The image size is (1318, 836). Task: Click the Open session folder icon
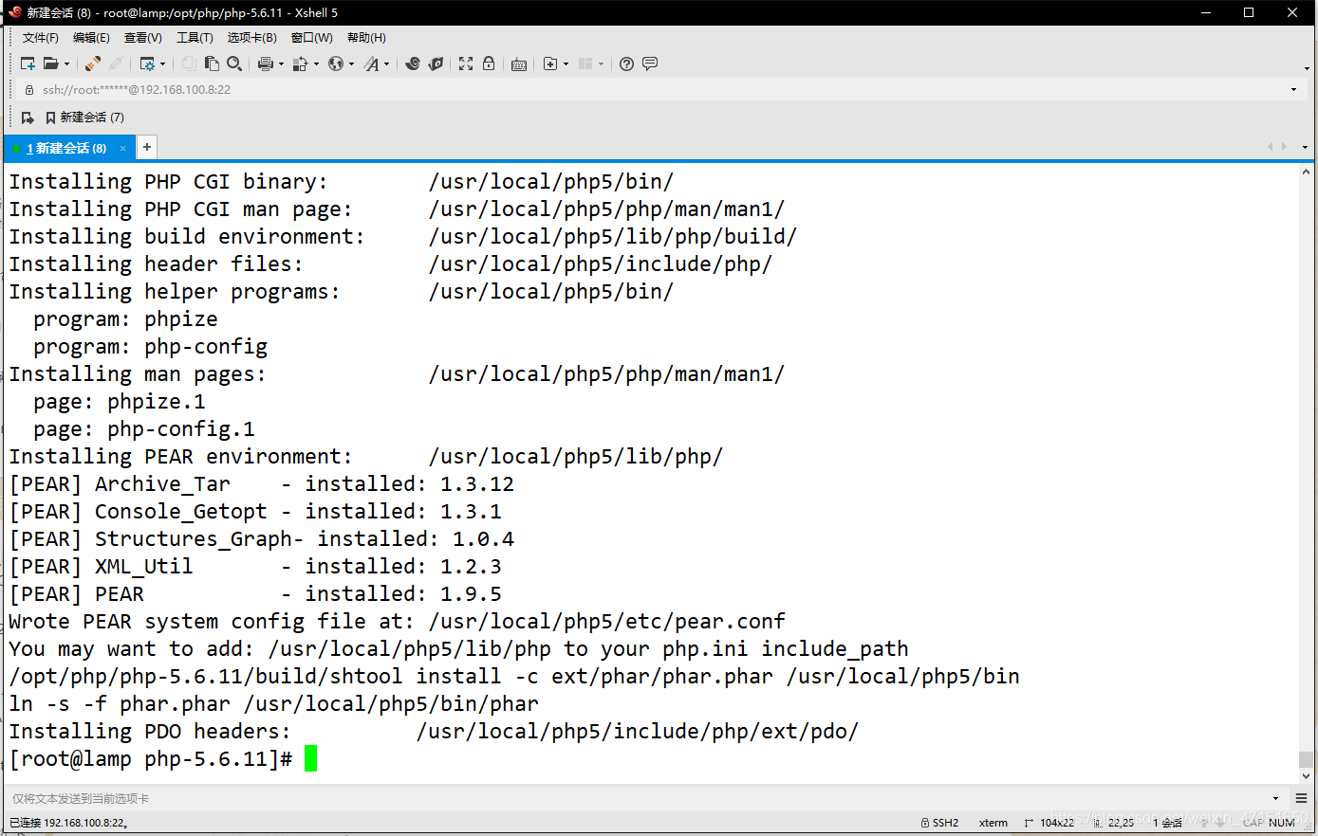51,64
